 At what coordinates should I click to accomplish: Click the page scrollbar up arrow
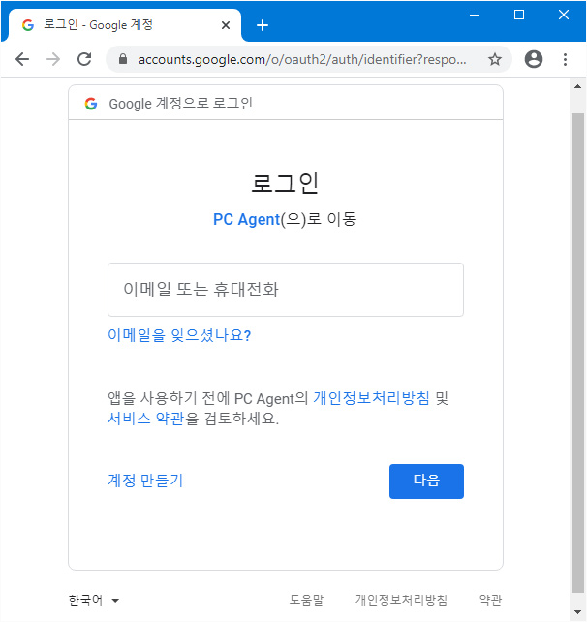click(x=578, y=86)
